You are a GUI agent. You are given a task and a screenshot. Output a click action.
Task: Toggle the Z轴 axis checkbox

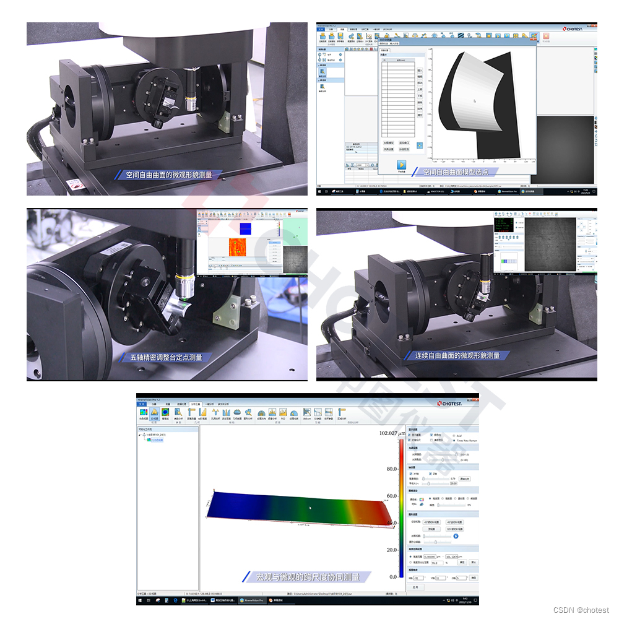[x=430, y=474]
